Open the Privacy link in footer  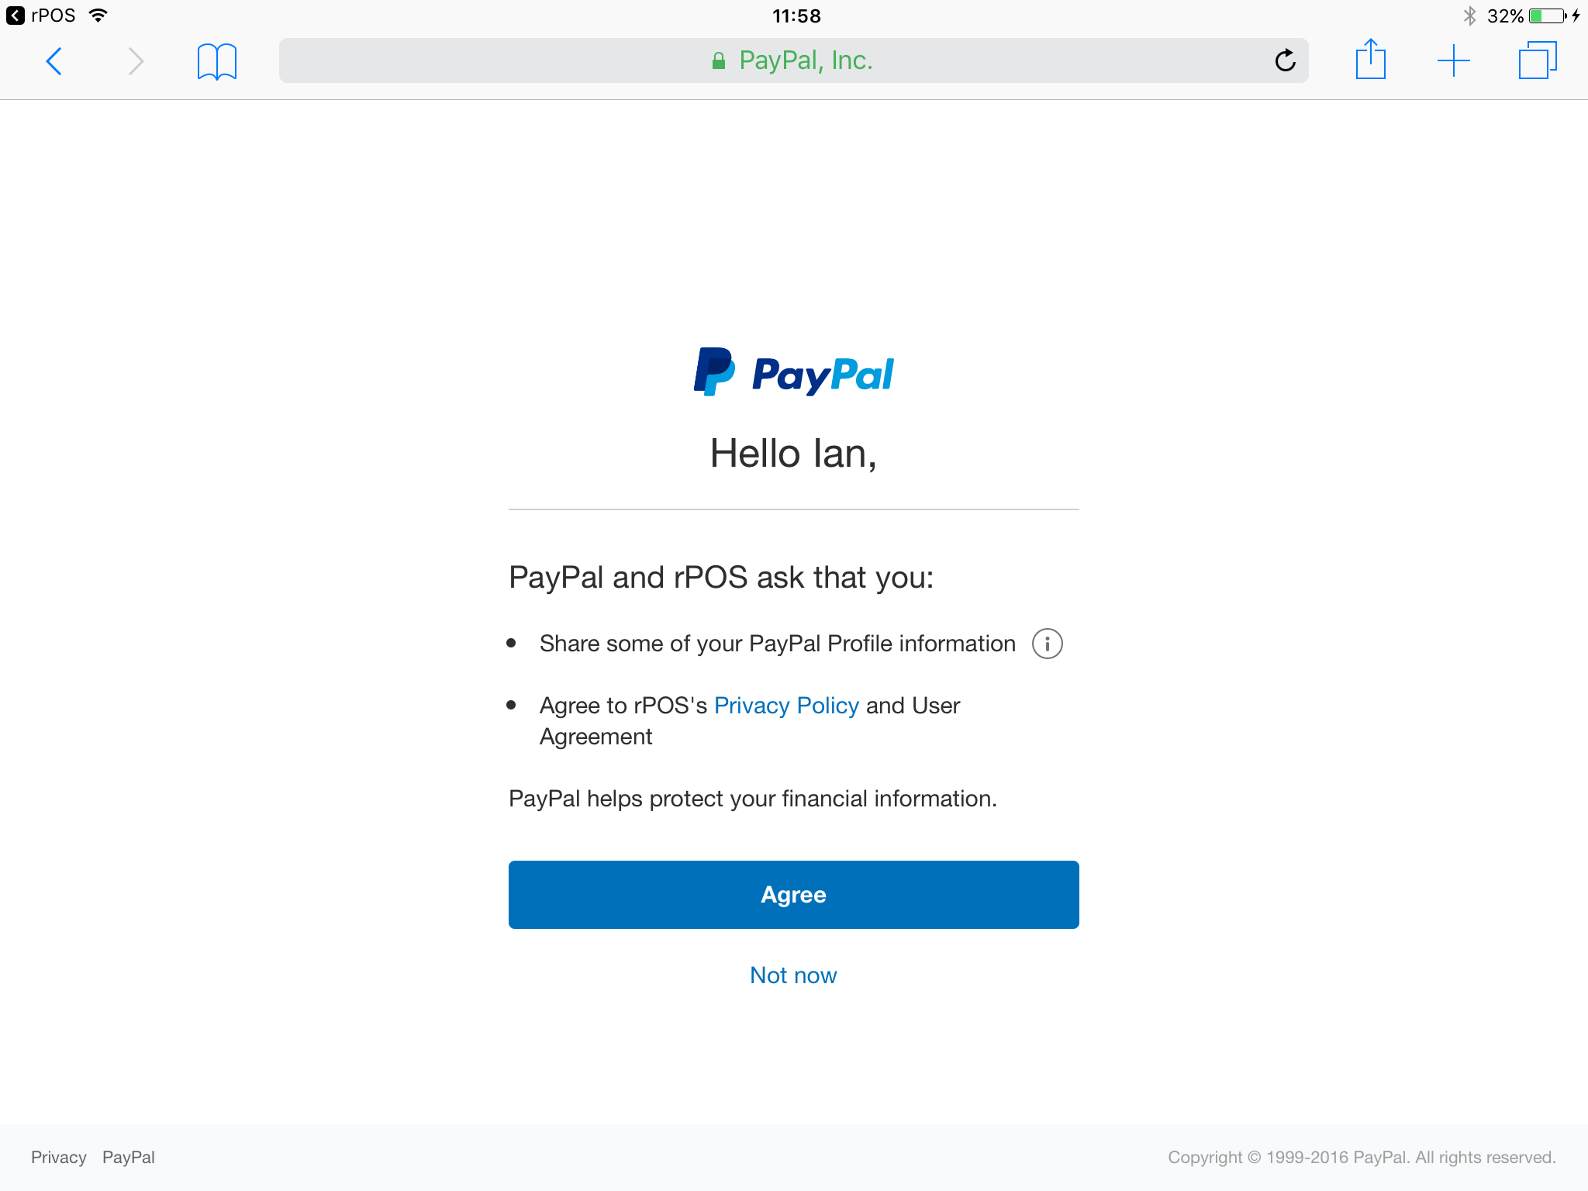coord(58,1157)
